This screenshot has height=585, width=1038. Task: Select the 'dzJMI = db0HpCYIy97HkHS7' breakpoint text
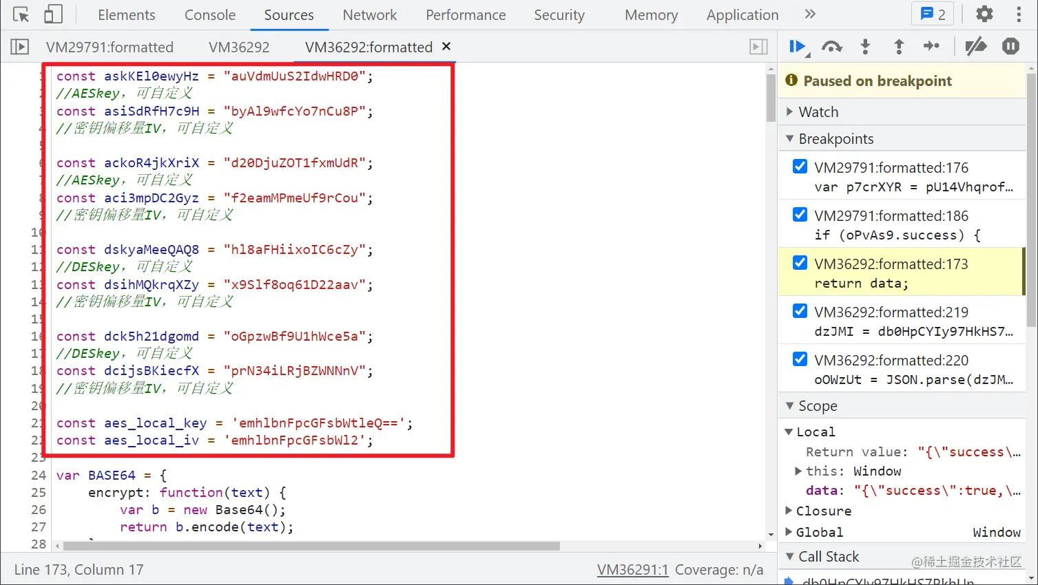point(913,331)
